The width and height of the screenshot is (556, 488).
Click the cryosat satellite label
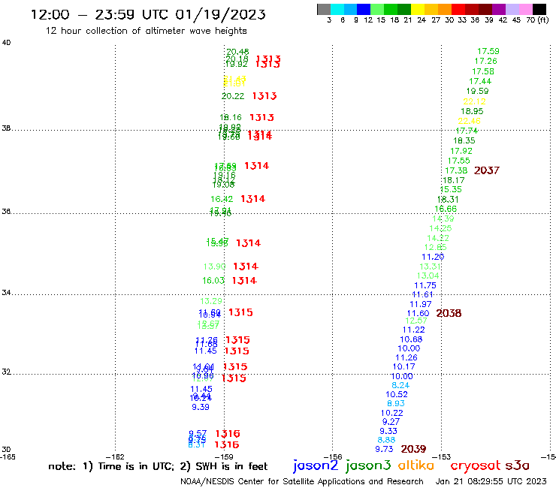[475, 465]
